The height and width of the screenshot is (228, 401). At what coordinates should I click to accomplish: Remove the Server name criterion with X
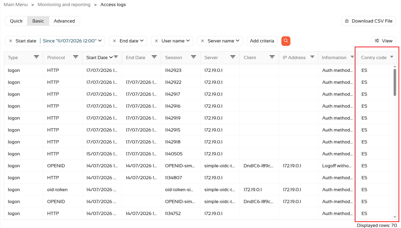tap(202, 41)
